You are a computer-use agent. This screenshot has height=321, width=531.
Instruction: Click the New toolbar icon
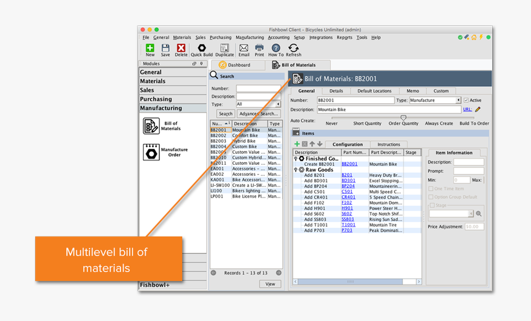[150, 48]
